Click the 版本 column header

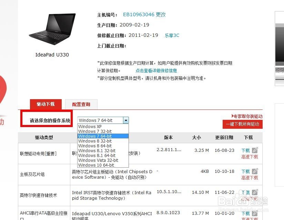(x=169, y=137)
